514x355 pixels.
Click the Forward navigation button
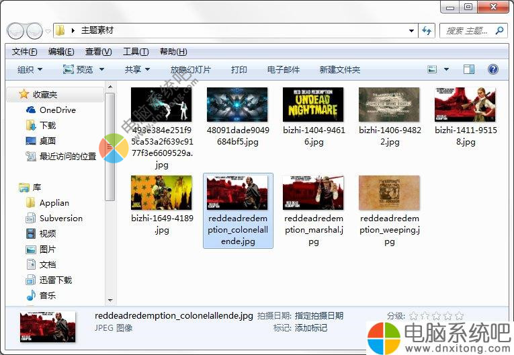click(x=34, y=31)
